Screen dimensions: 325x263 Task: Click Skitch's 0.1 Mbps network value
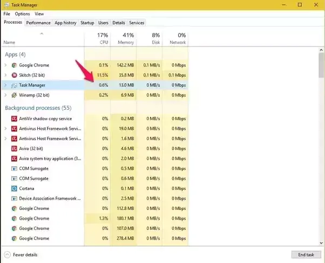pyautogui.click(x=177, y=75)
